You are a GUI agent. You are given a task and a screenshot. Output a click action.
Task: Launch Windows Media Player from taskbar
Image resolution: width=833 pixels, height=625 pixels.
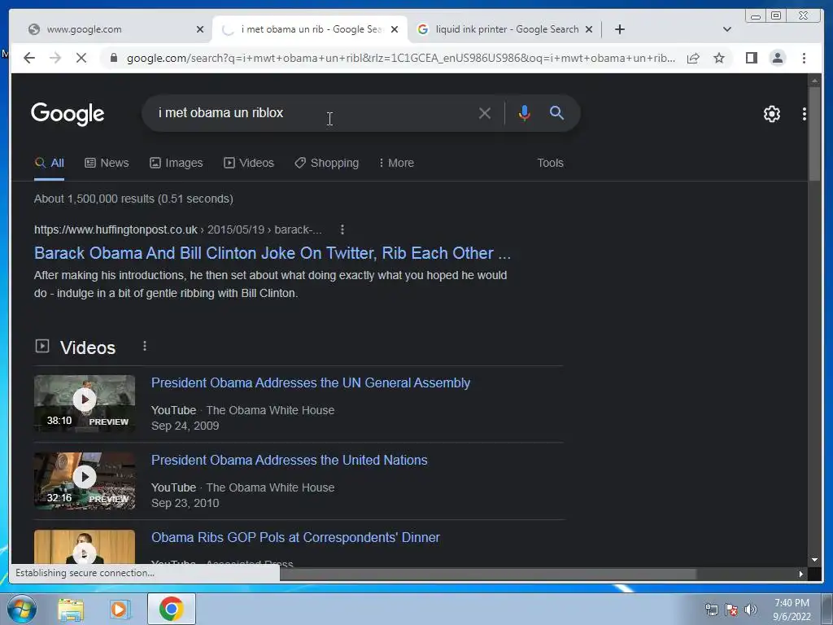(x=120, y=609)
